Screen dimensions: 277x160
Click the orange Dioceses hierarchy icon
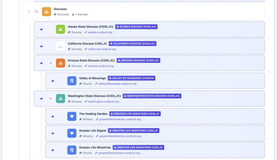pos(46,12)
